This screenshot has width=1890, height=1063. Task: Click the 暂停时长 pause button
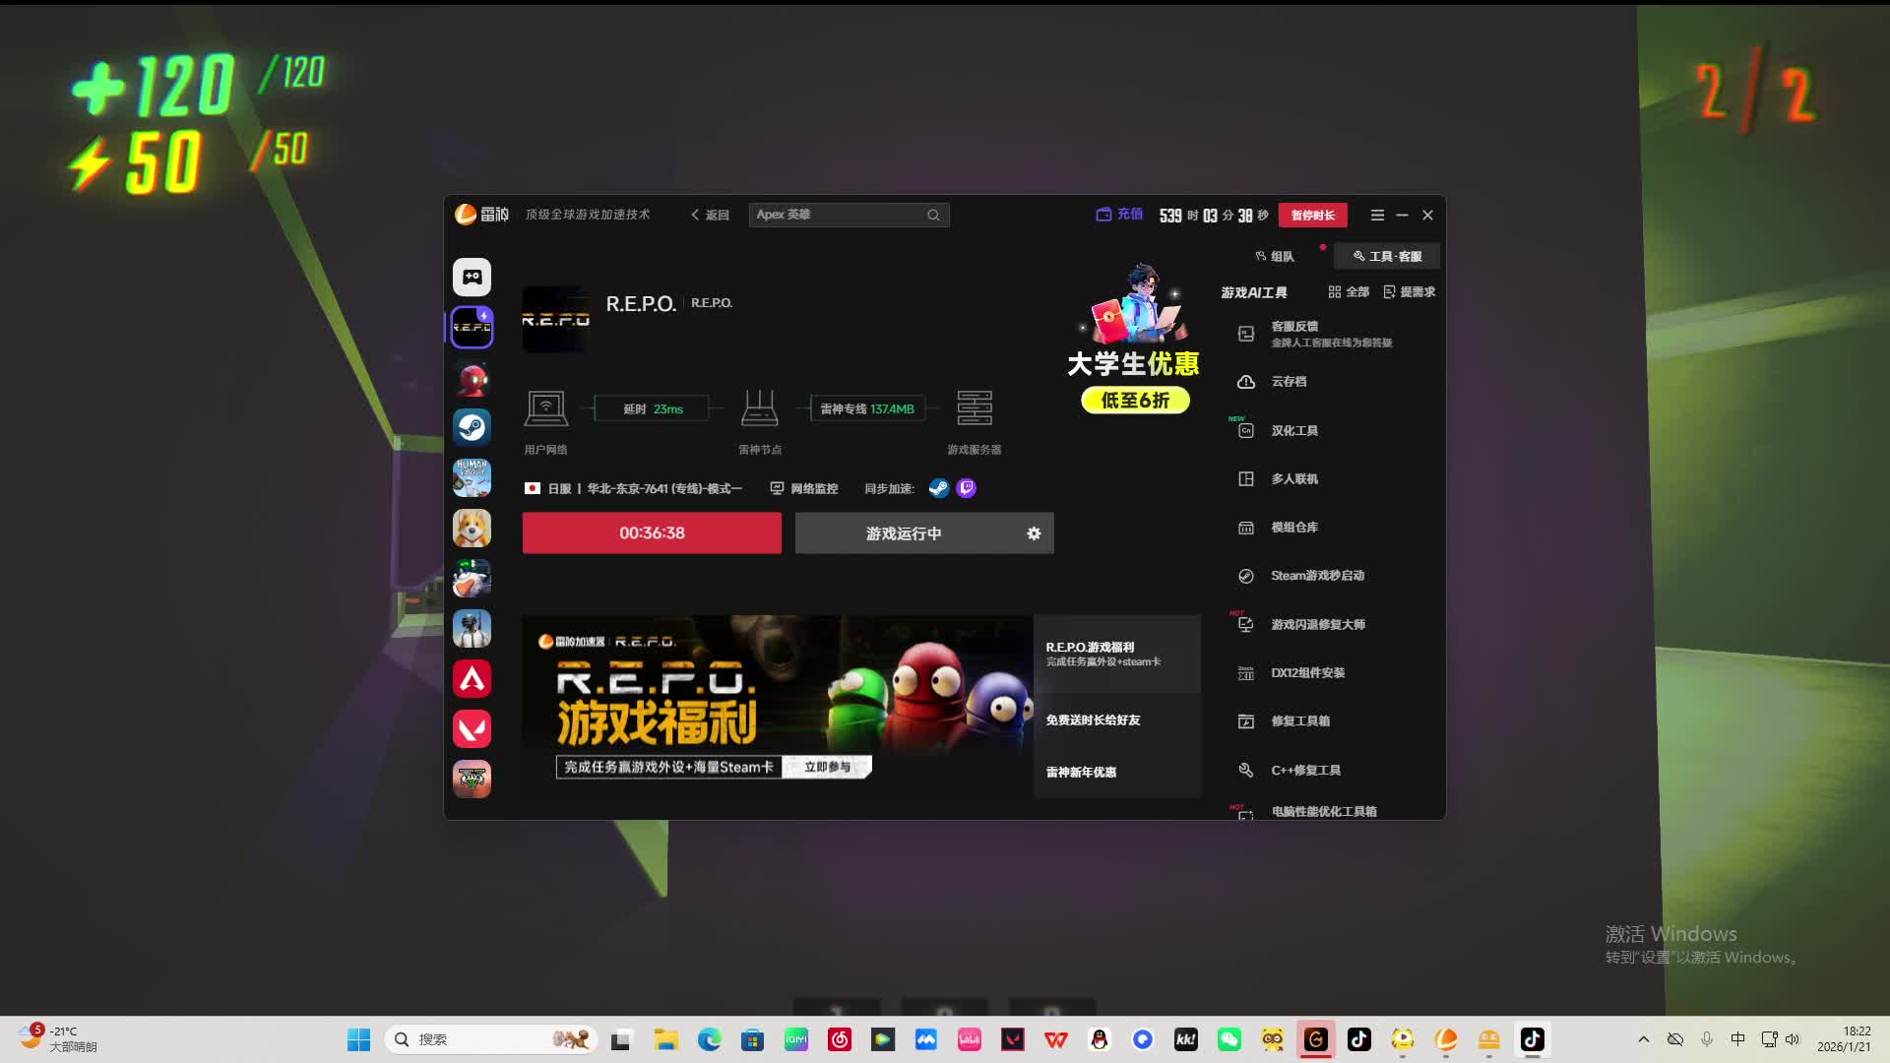tap(1312, 216)
